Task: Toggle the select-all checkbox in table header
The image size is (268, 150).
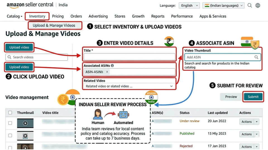Action: point(10,113)
